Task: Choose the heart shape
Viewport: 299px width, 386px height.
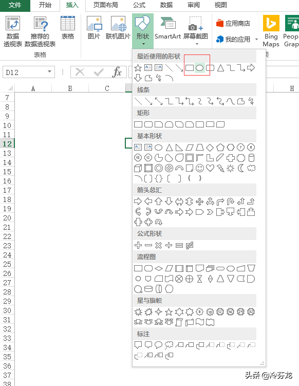Action: 210,168
